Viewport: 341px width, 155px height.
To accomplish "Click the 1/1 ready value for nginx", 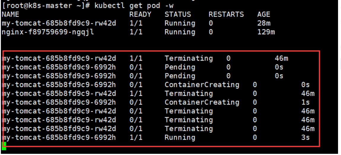I will 136,32.
